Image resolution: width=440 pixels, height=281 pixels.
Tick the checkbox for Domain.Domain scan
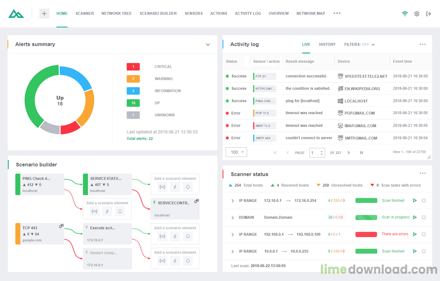point(424,218)
